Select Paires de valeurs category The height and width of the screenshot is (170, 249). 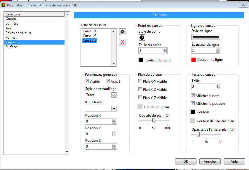(x=34, y=33)
